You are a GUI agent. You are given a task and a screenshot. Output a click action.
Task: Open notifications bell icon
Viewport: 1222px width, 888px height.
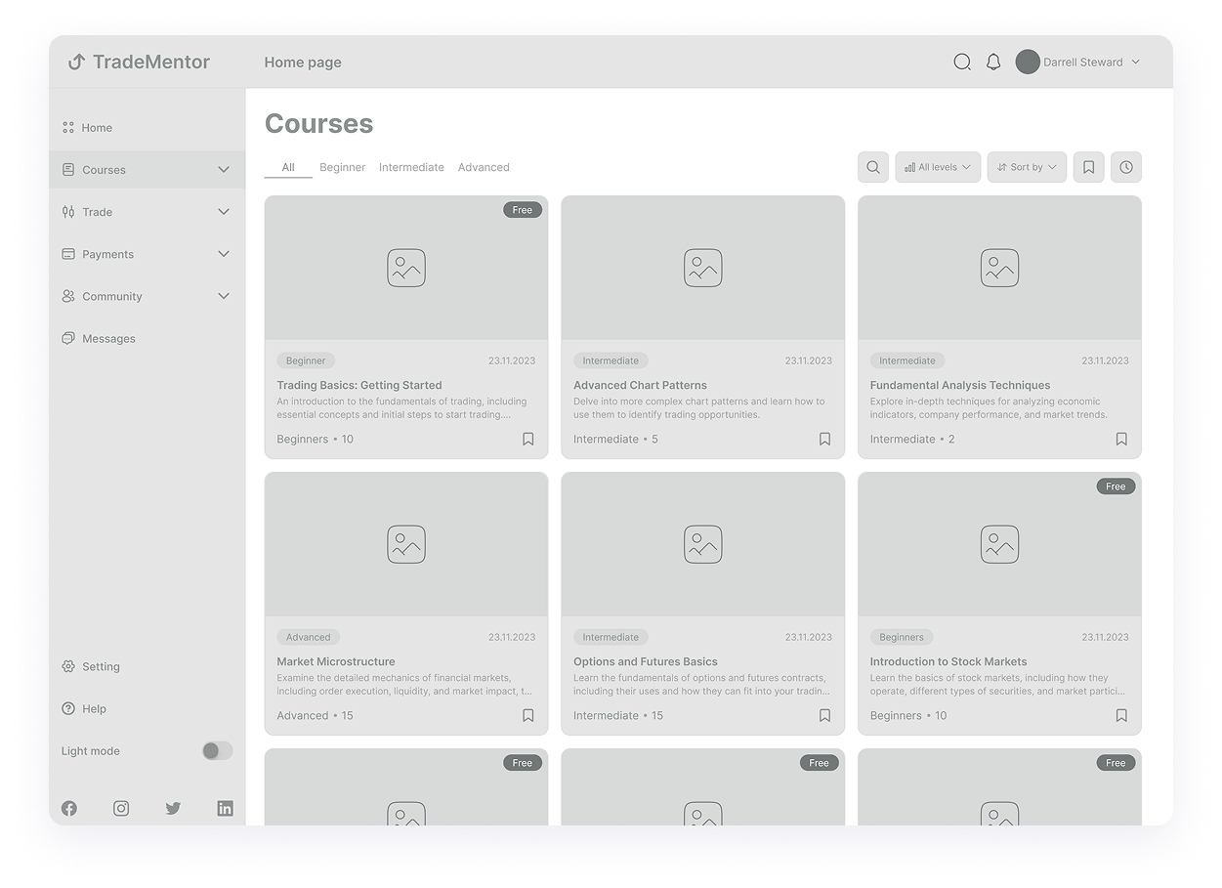(993, 62)
